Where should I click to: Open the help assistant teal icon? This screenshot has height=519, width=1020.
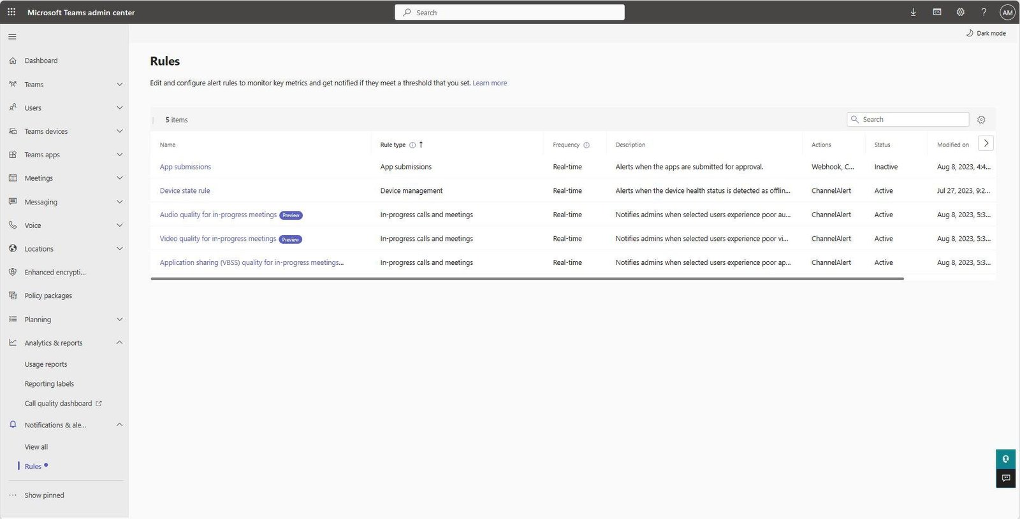pyautogui.click(x=1005, y=459)
